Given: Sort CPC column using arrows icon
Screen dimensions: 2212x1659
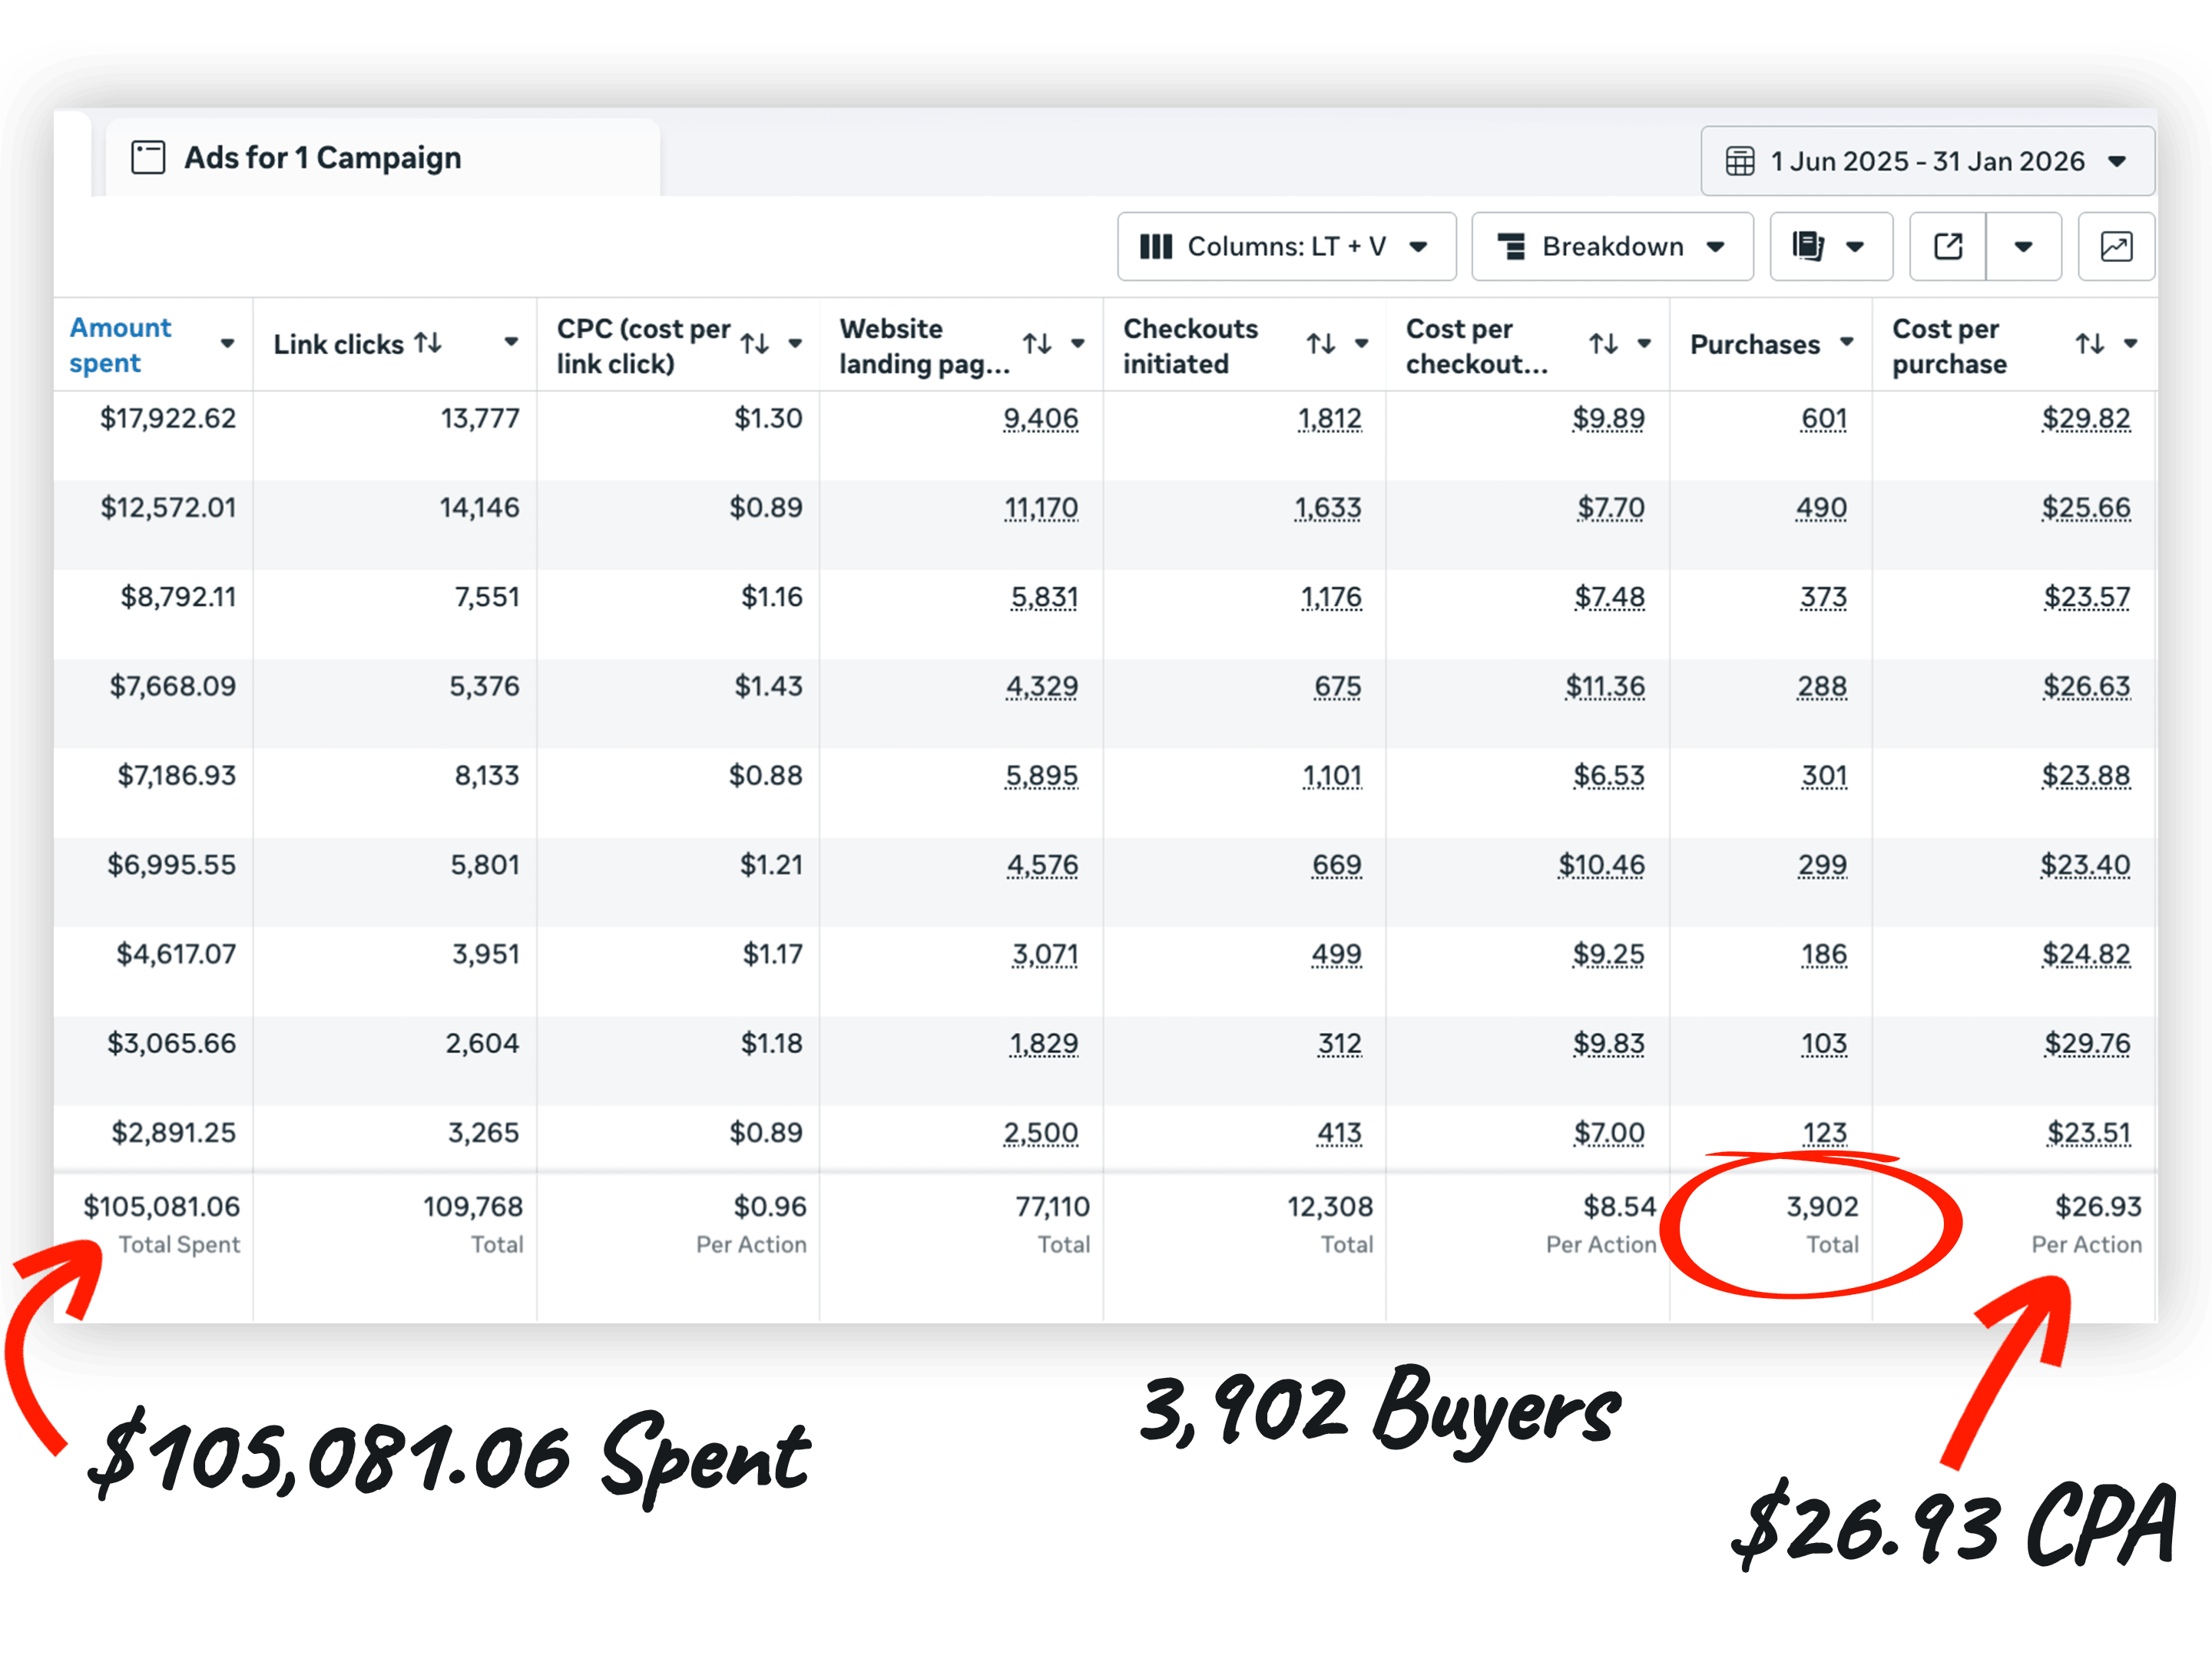Looking at the screenshot, I should tap(755, 344).
